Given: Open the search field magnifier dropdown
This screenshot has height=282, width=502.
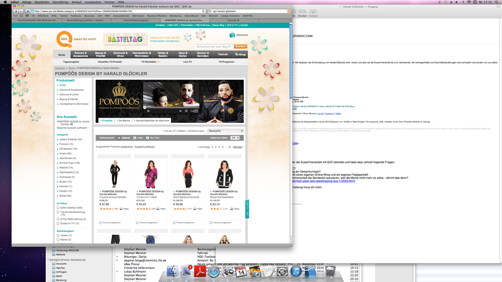Looking at the screenshot, I should point(210,11).
